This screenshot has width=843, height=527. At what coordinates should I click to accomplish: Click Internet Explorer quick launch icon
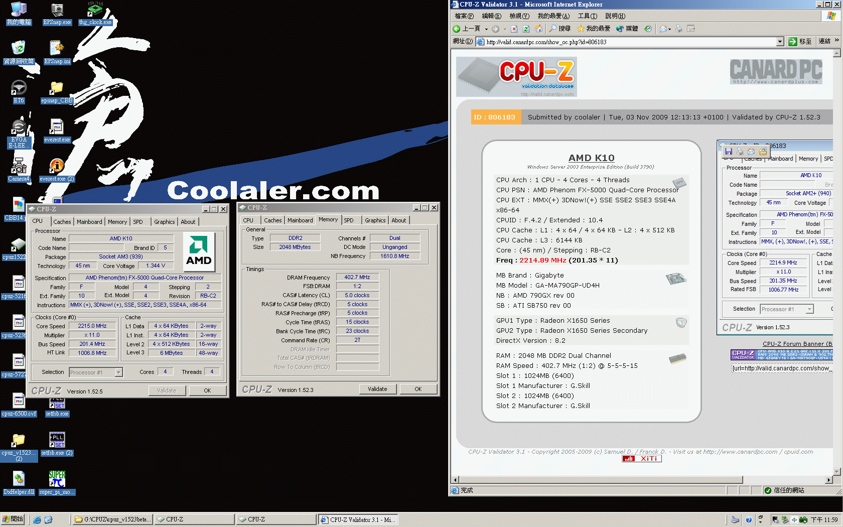[37, 519]
